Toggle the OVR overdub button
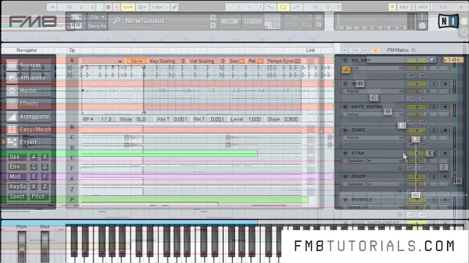469x263 pixels. (x=128, y=7)
